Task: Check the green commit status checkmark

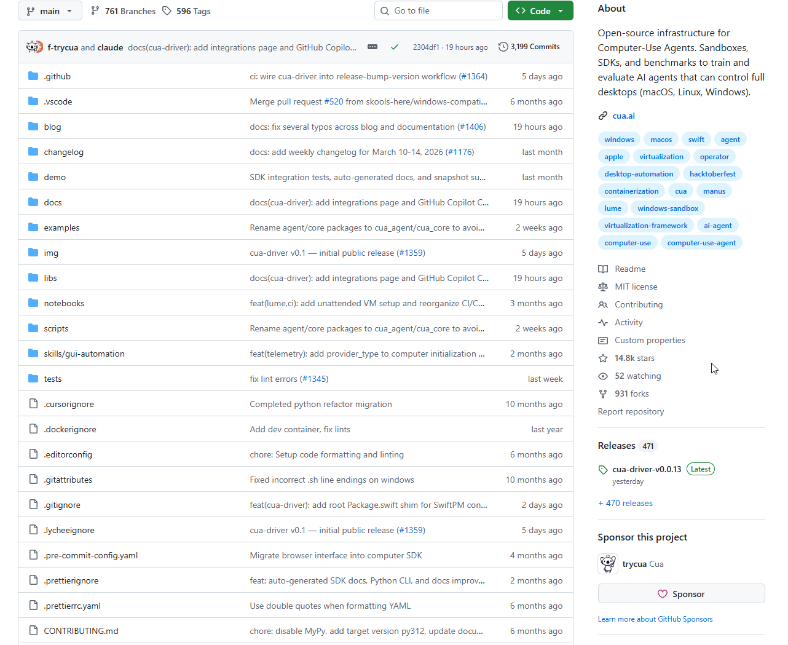Action: [x=395, y=47]
